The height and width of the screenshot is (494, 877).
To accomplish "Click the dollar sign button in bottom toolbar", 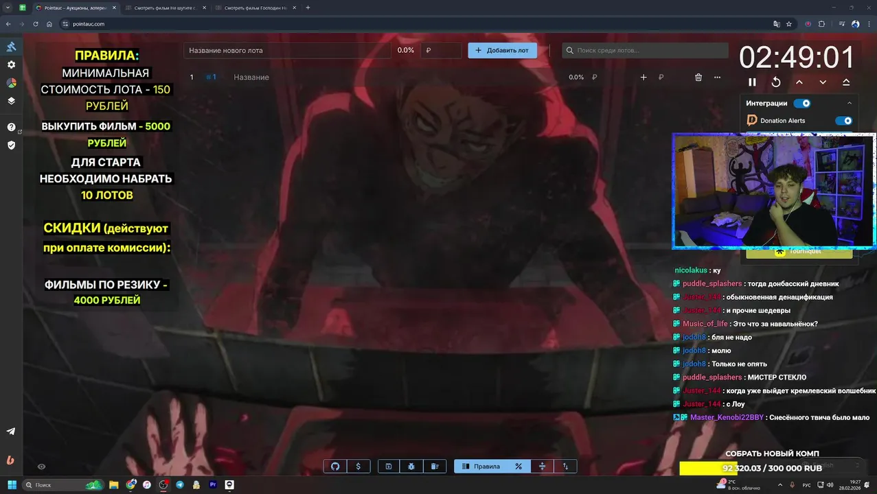I will pos(358,467).
